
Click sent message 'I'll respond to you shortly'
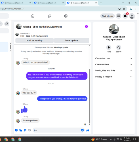[62, 99]
